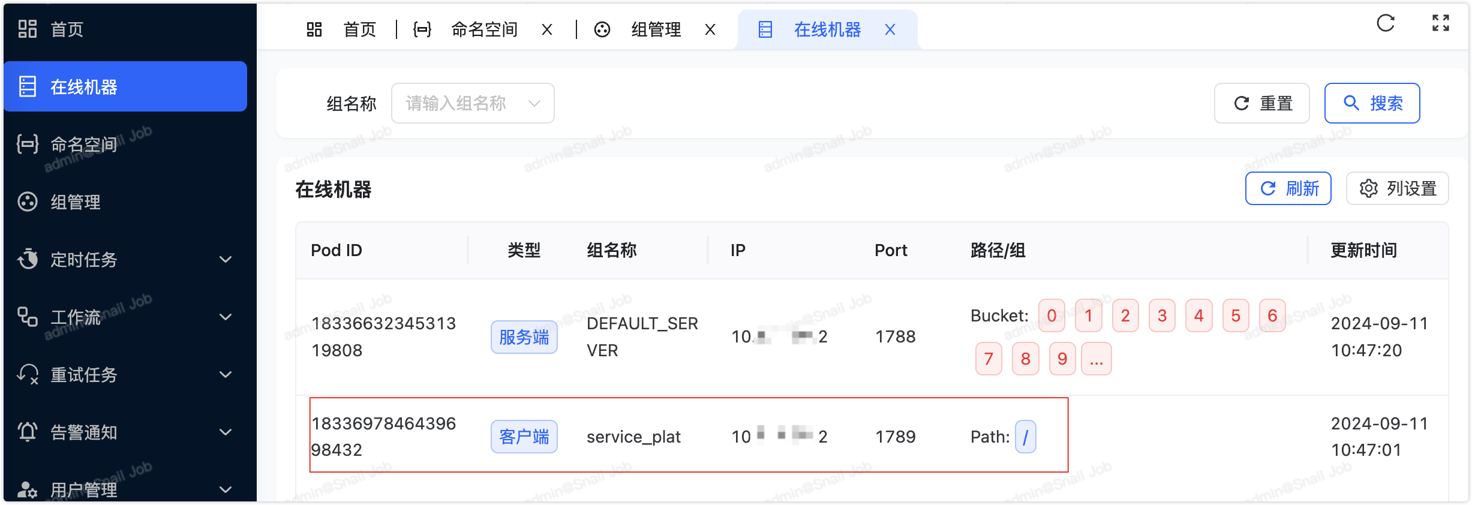
Task: Open the 组名称 dropdown selector
Action: 472,103
